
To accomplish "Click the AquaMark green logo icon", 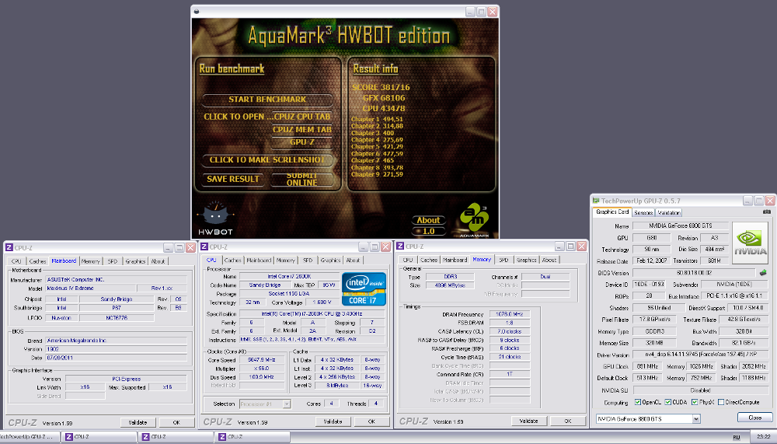I will tap(474, 219).
